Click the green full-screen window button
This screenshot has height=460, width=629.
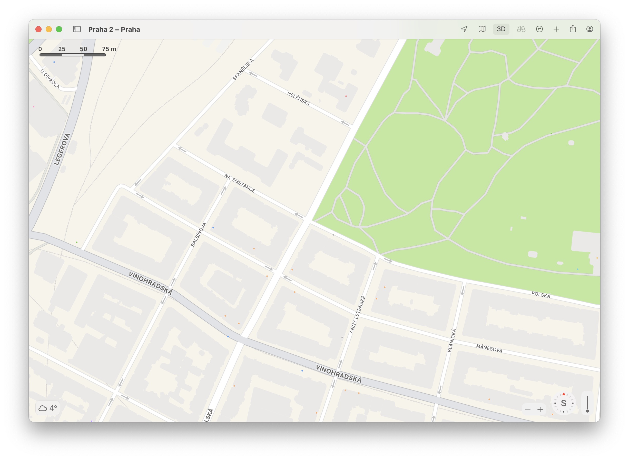coord(59,29)
